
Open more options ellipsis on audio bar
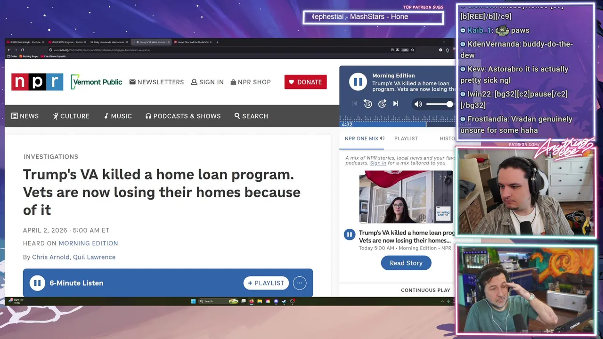pyautogui.click(x=300, y=283)
